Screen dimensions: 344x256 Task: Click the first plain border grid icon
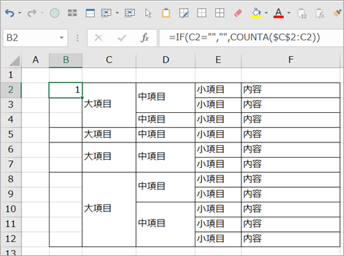click(x=202, y=13)
